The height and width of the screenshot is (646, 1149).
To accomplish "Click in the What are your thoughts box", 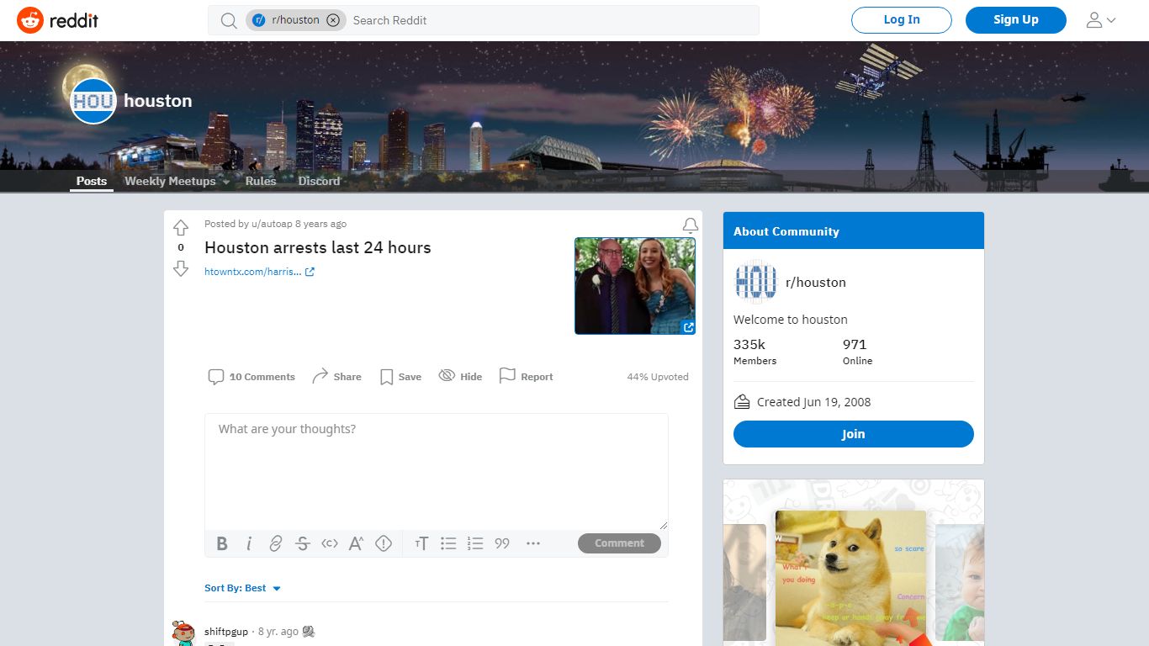I will tap(437, 471).
